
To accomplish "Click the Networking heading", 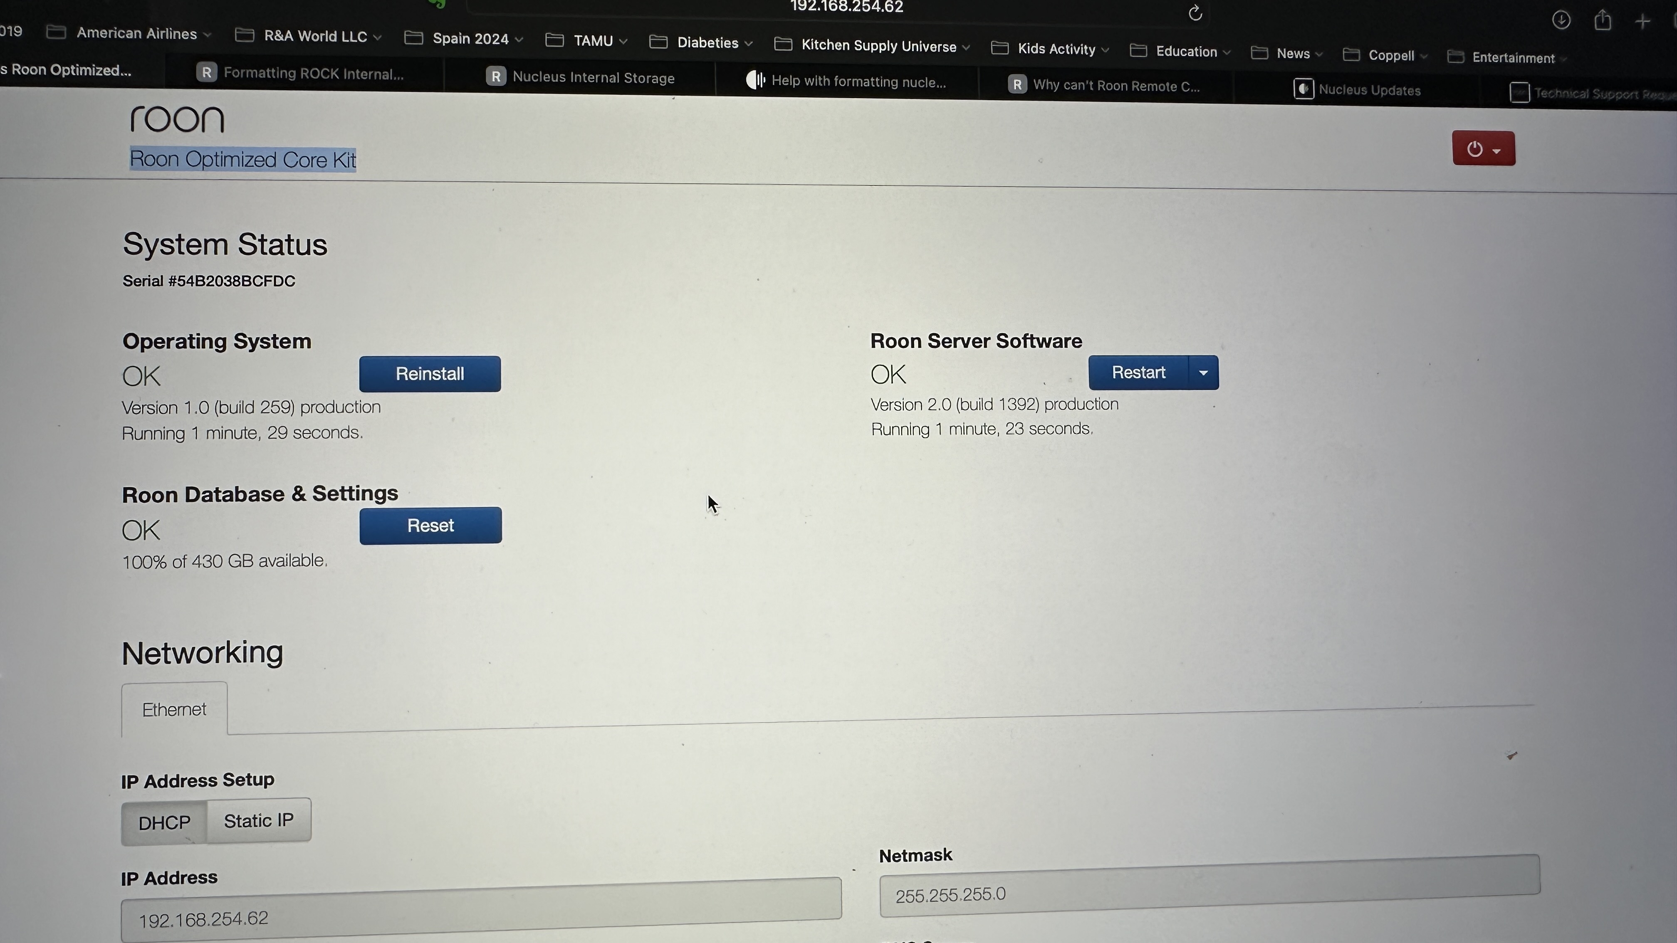I will pos(203,653).
